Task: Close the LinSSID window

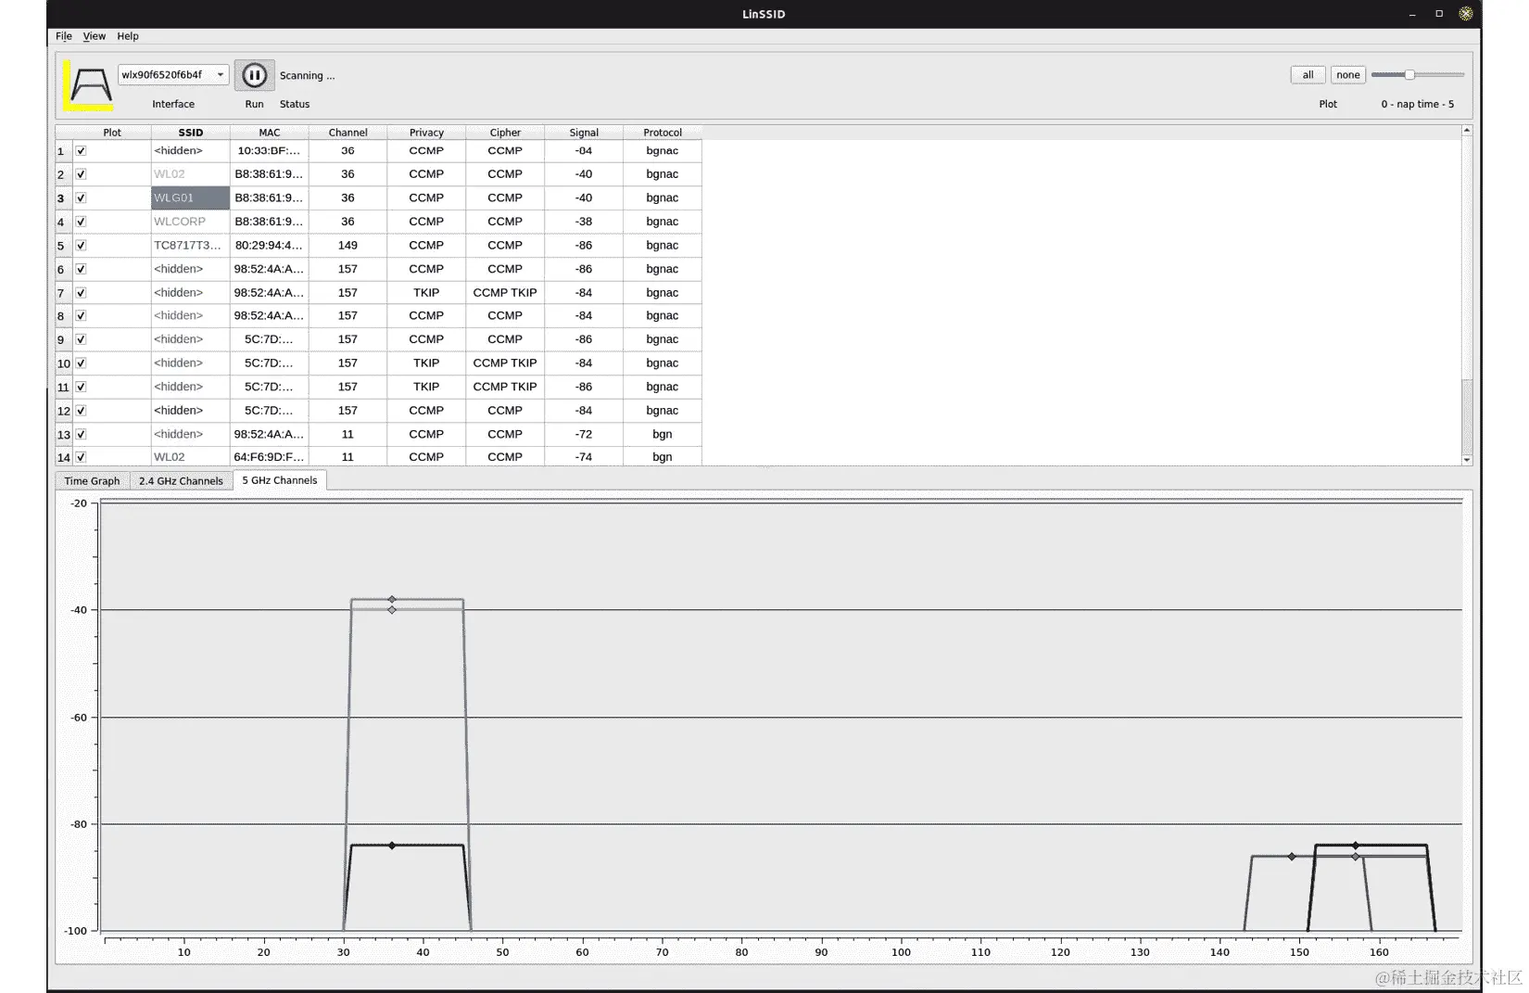Action: click(1466, 14)
